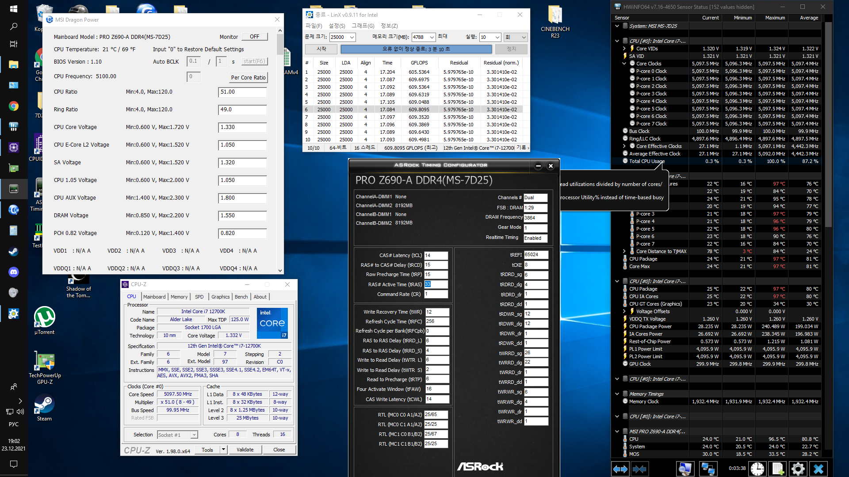
Task: Click HWiNFO expand columns arrows icon
Action: pos(620,469)
